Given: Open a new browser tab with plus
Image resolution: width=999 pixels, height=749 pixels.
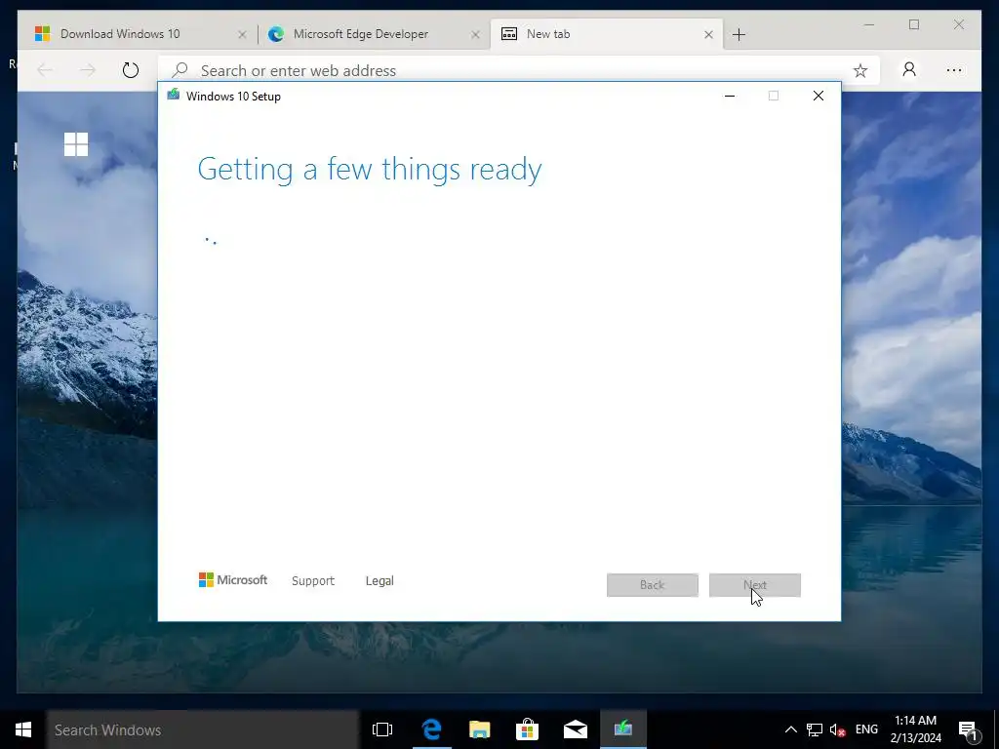Looking at the screenshot, I should click(x=739, y=35).
